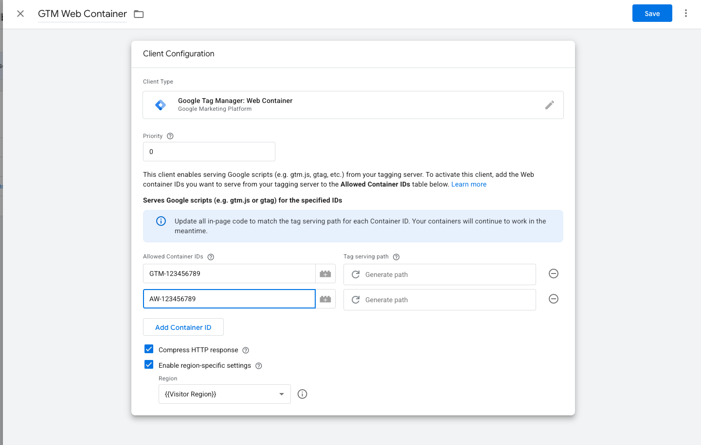Screen dimensions: 701x445
Task: Remove the GTM-123456789 container row
Action: (x=554, y=274)
